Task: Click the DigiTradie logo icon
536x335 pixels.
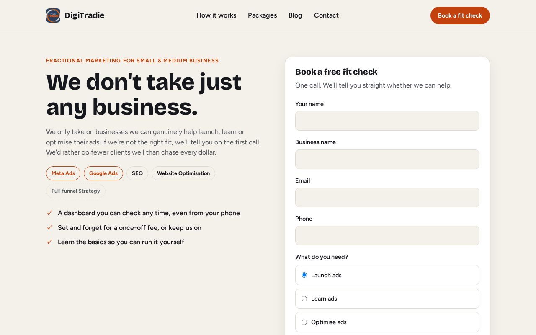Action: point(53,15)
